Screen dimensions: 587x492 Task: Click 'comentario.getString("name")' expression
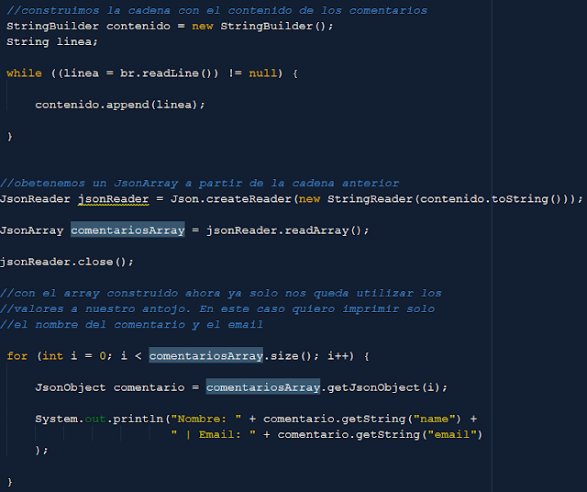pos(362,419)
